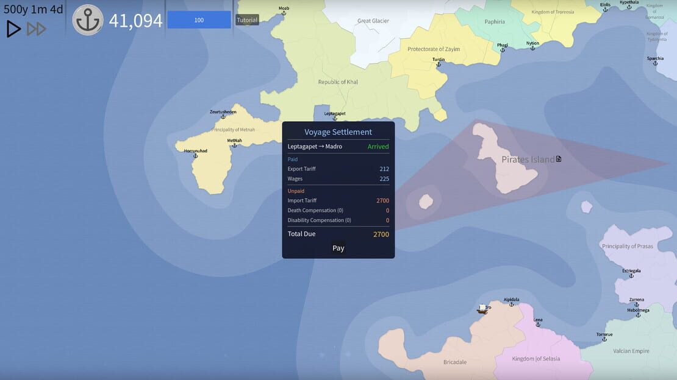Select the Leptagapet port anchor

coord(335,118)
